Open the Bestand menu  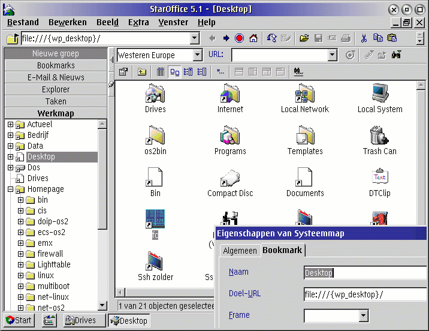(23, 22)
